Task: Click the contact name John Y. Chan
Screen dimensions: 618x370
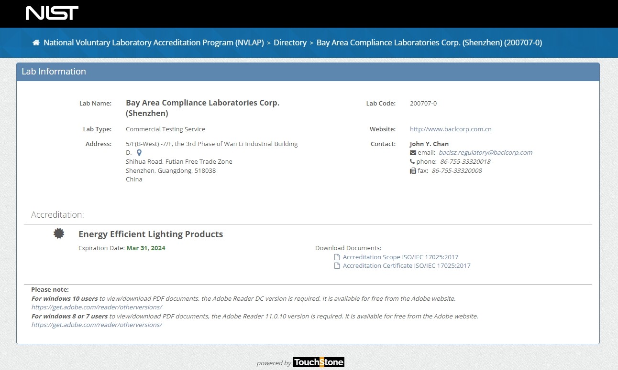Action: (429, 144)
